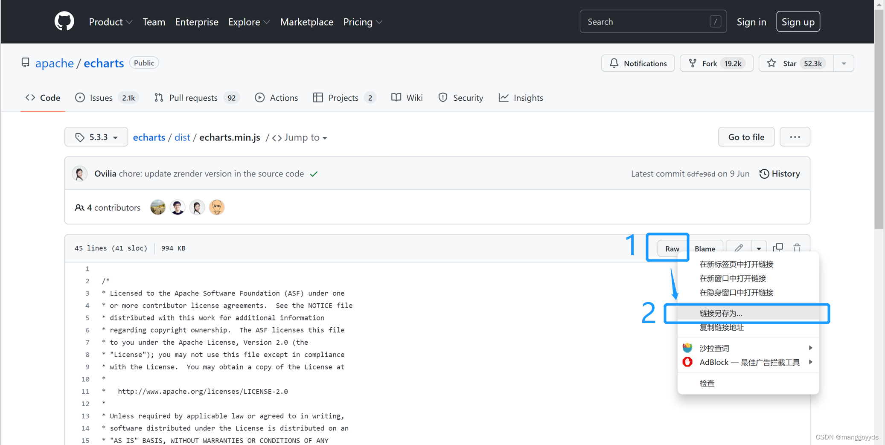885x445 pixels.
Task: Expand the Star lists dropdown arrow
Action: click(x=844, y=63)
